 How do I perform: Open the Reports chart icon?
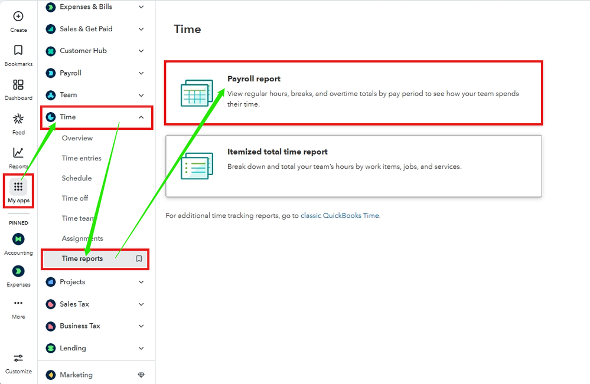coord(18,153)
